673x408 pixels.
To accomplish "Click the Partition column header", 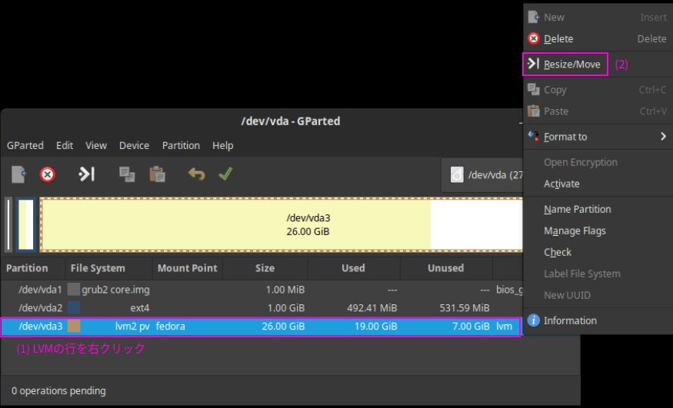I will click(x=33, y=268).
